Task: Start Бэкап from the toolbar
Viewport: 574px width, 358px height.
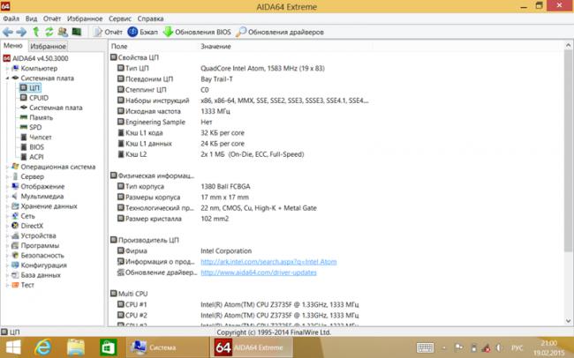Action: pyautogui.click(x=143, y=32)
